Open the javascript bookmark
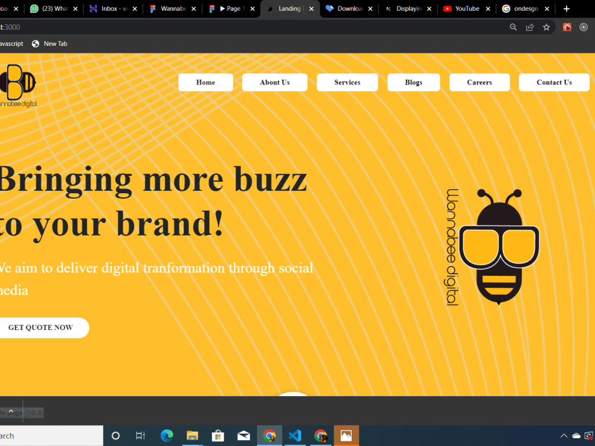This screenshot has height=446, width=595. click(x=11, y=43)
